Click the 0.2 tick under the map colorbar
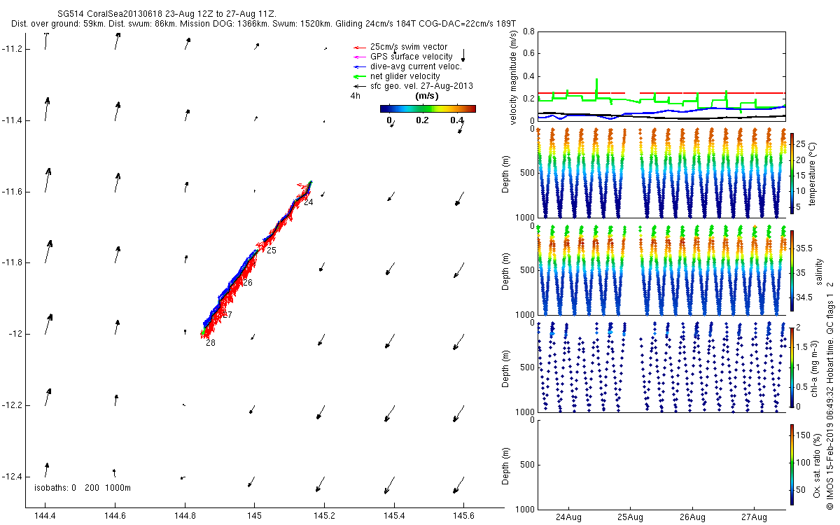The width and height of the screenshot is (840, 525). coord(421,120)
